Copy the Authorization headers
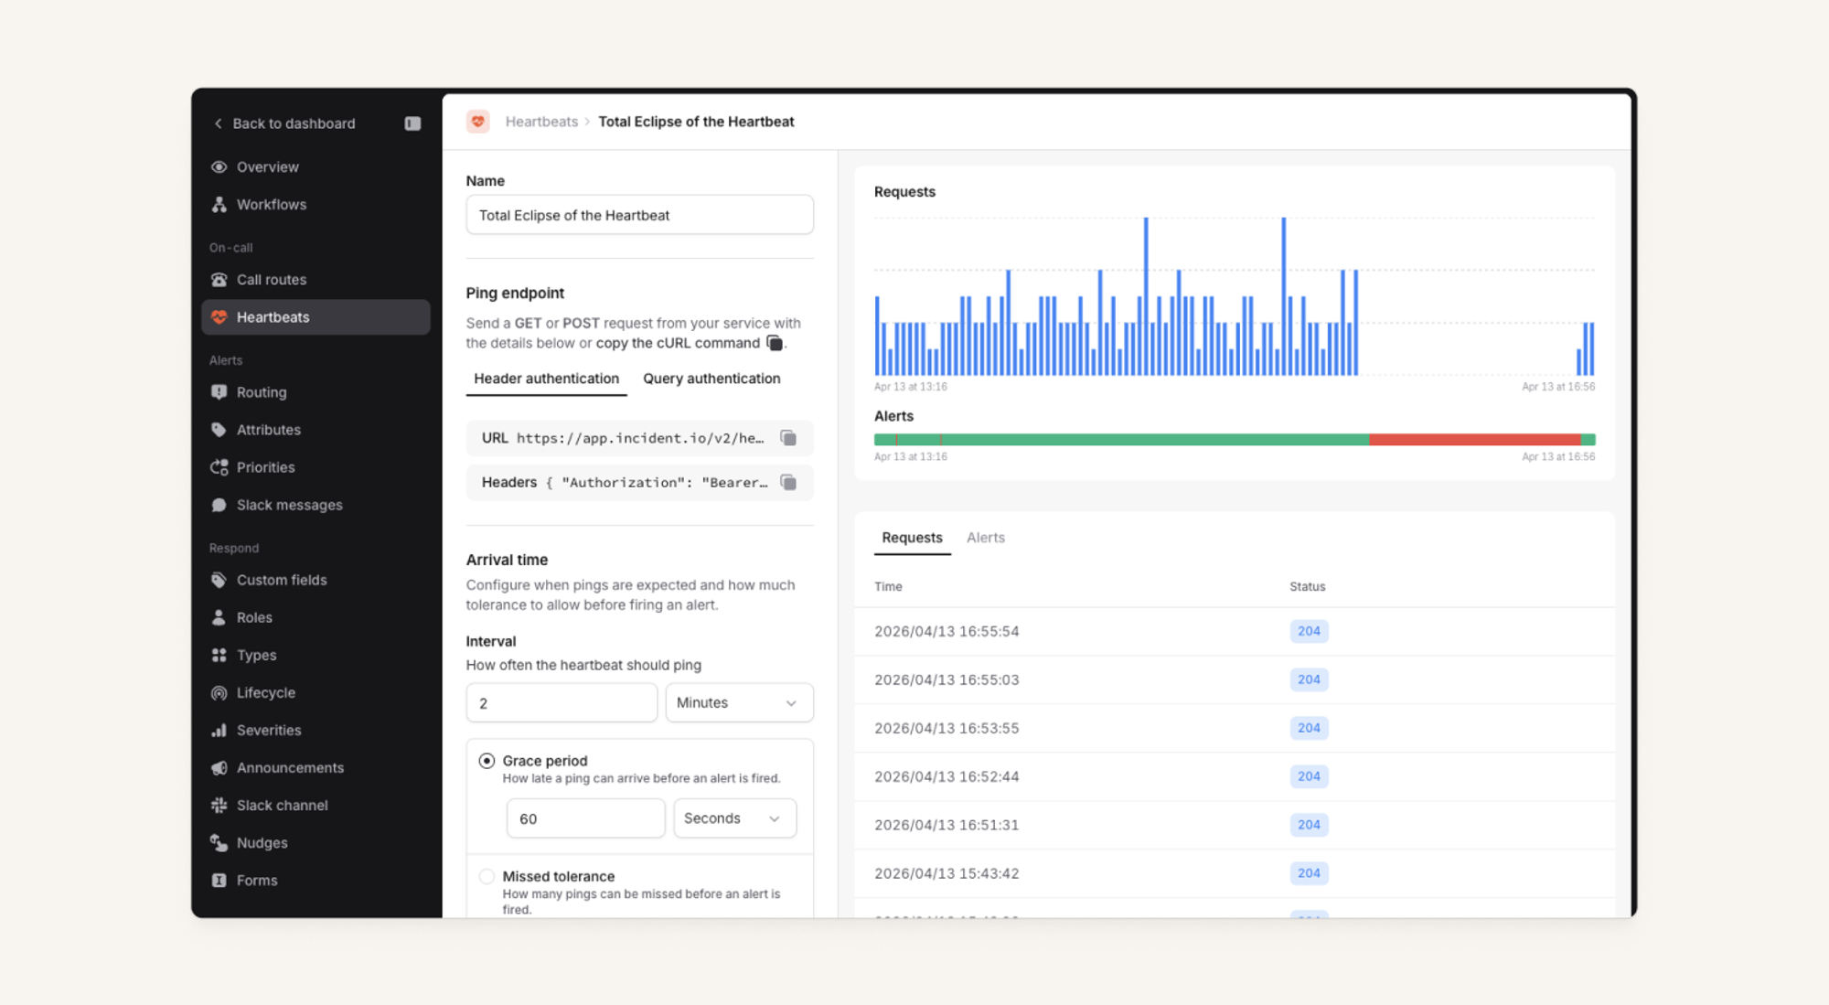Image resolution: width=1829 pixels, height=1005 pixels. 788,482
